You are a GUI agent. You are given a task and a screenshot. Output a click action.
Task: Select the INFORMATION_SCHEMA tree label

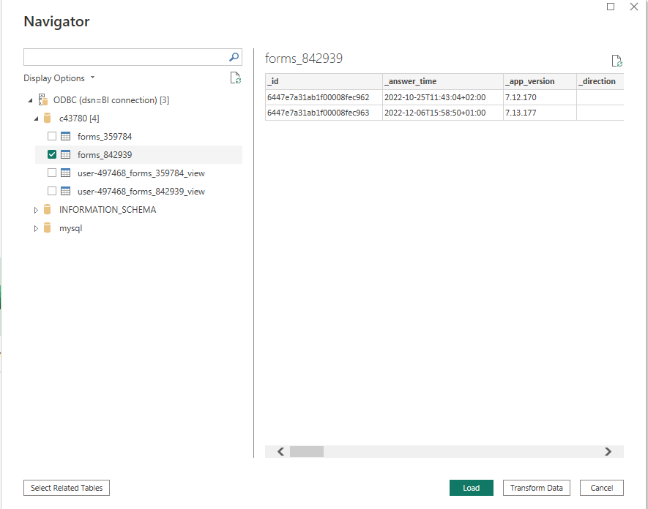pyautogui.click(x=108, y=210)
